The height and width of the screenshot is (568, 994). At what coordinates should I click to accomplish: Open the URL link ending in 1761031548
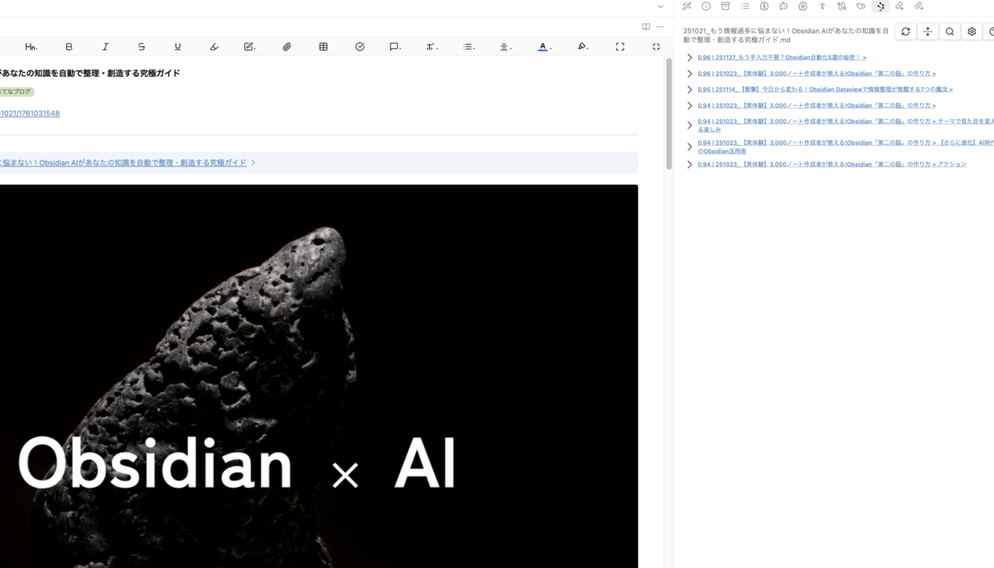coord(30,113)
